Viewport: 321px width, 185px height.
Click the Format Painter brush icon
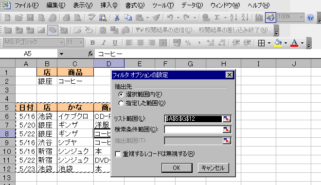tap(156, 18)
